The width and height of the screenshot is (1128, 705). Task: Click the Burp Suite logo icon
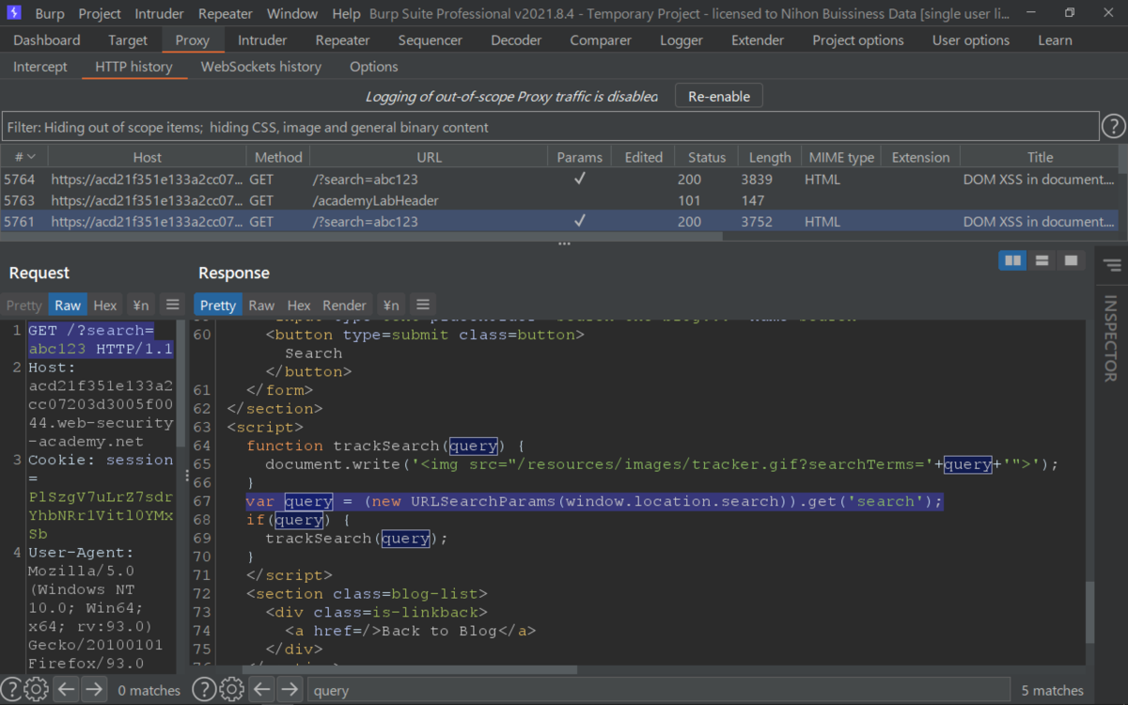click(14, 13)
